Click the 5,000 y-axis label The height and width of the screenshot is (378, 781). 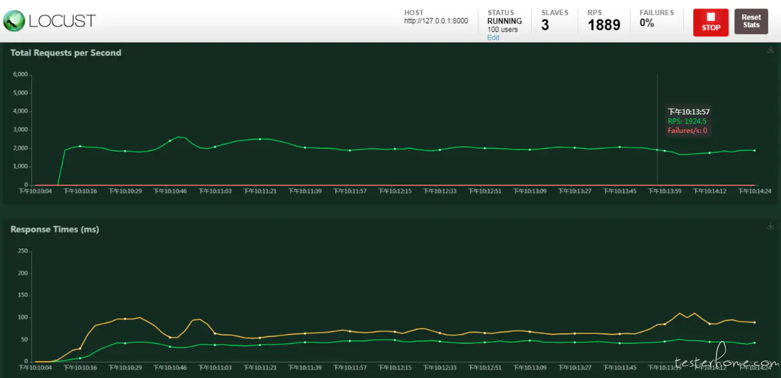click(20, 93)
